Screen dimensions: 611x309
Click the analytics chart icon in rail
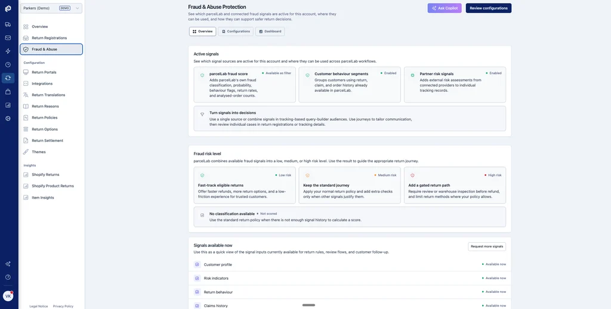[x=8, y=105]
